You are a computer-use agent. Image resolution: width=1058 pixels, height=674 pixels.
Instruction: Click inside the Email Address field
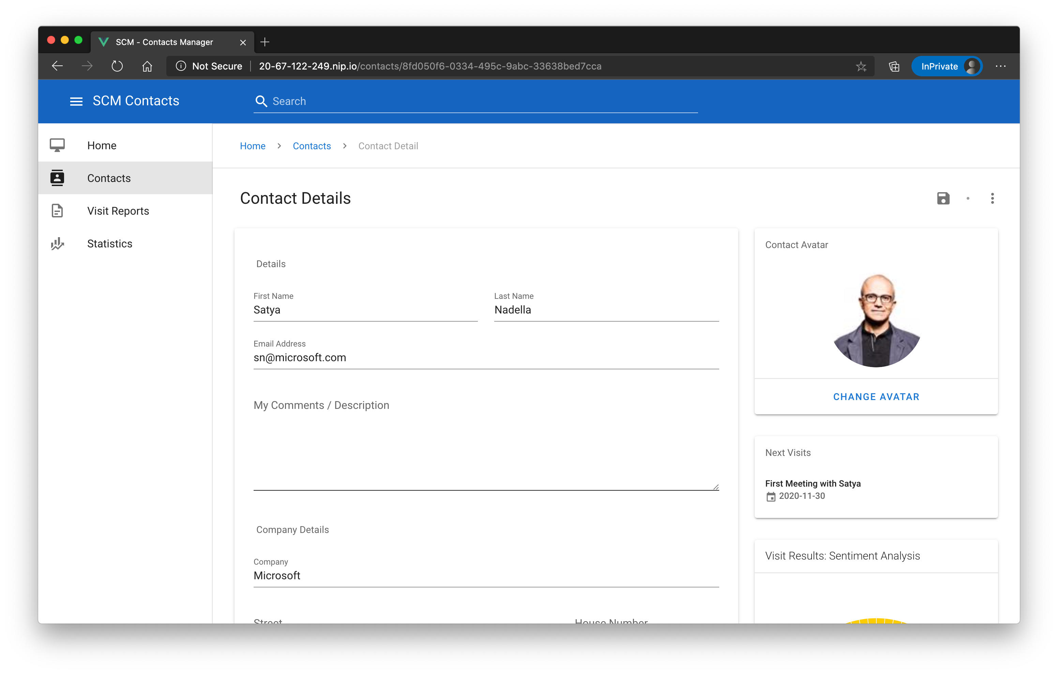(x=483, y=357)
